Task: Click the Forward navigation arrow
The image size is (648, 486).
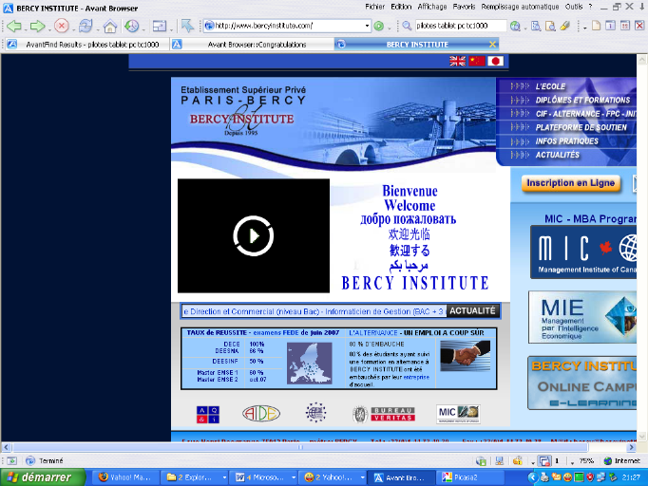Action: [38, 26]
